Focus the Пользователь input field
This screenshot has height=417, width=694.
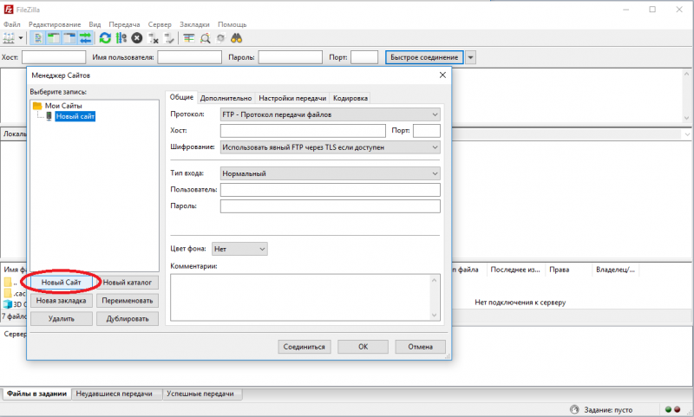click(x=331, y=190)
